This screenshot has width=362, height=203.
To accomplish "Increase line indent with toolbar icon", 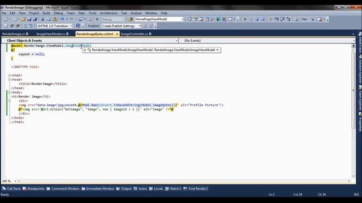I will click(18, 26).
